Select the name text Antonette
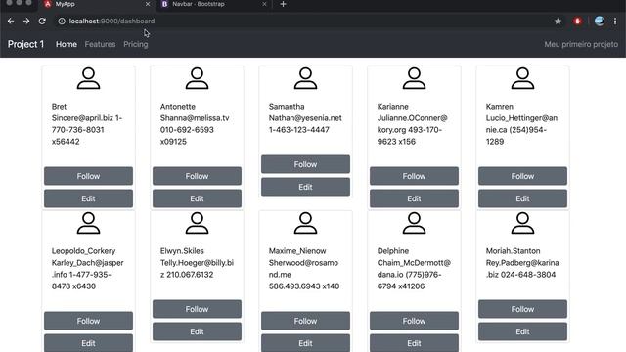 click(x=178, y=107)
